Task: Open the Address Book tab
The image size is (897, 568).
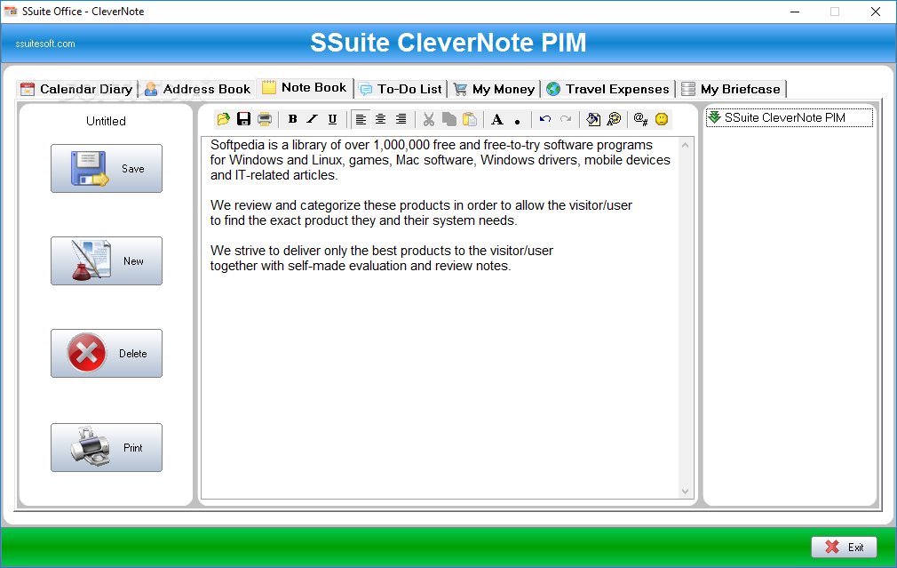Action: pyautogui.click(x=197, y=89)
